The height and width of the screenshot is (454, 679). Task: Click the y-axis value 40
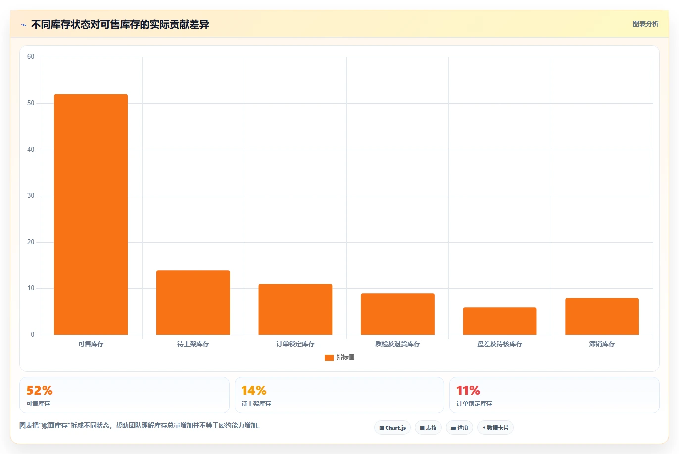[31, 150]
